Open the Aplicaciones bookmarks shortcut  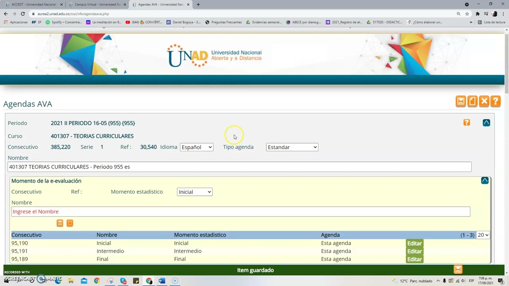(16, 22)
